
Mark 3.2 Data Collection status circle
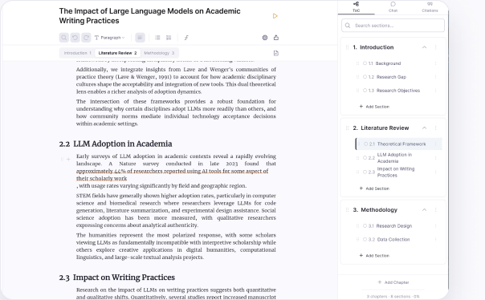(365, 240)
